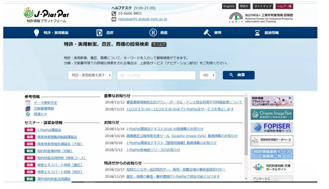Open the 検索エキスパート研修 [特許] link
Image resolution: width=329 pixels, height=189 pixels.
(x=60, y=172)
